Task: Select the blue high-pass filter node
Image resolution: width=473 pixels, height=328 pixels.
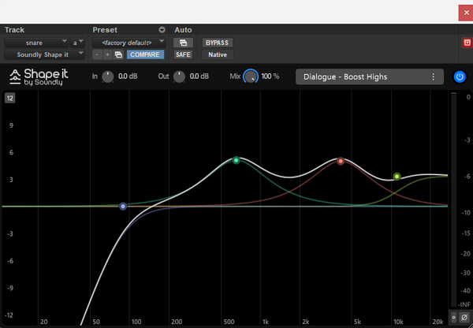Action: [123, 207]
